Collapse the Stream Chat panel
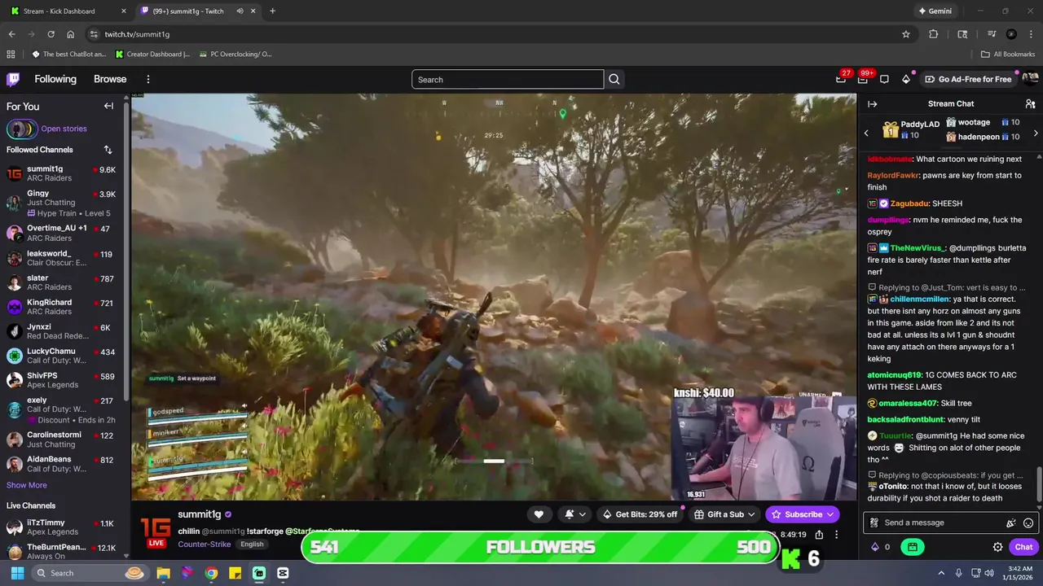1043x586 pixels. (x=872, y=103)
